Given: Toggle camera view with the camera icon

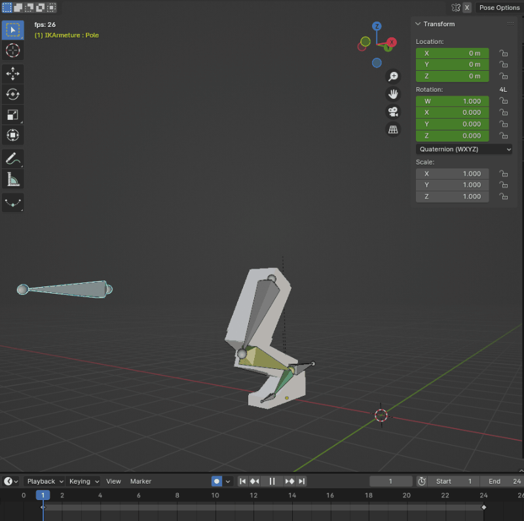Looking at the screenshot, I should tap(393, 112).
